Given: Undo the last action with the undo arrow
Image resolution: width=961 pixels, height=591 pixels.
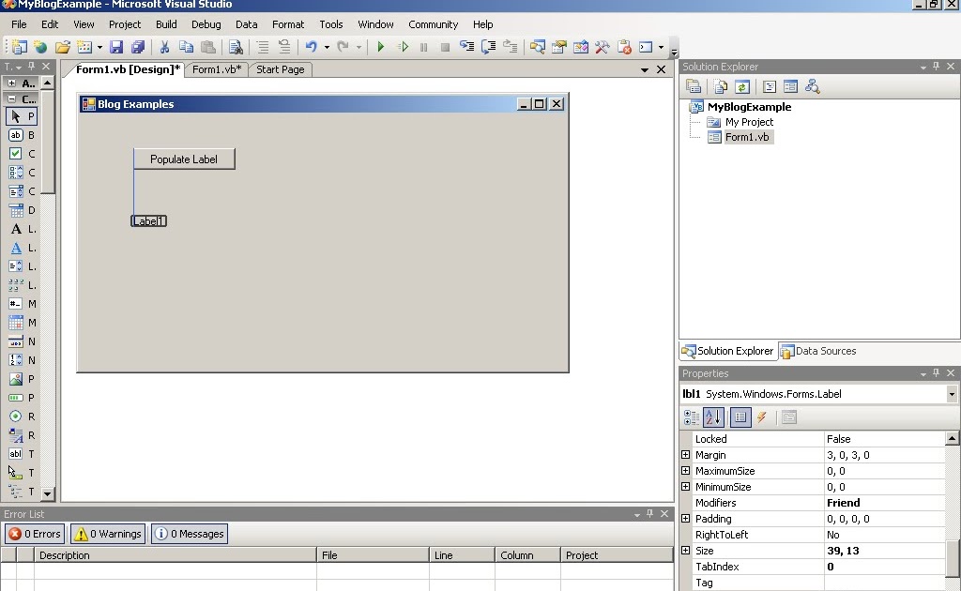Looking at the screenshot, I should tap(312, 47).
